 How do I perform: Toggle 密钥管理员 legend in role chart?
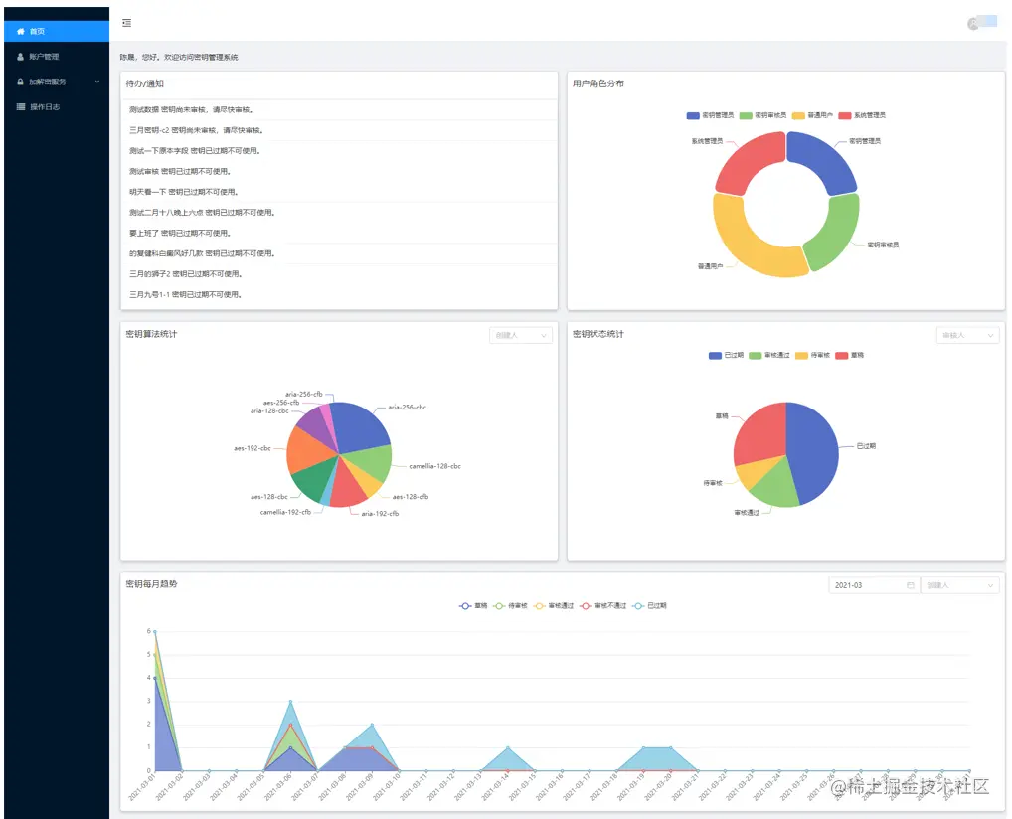click(x=710, y=115)
